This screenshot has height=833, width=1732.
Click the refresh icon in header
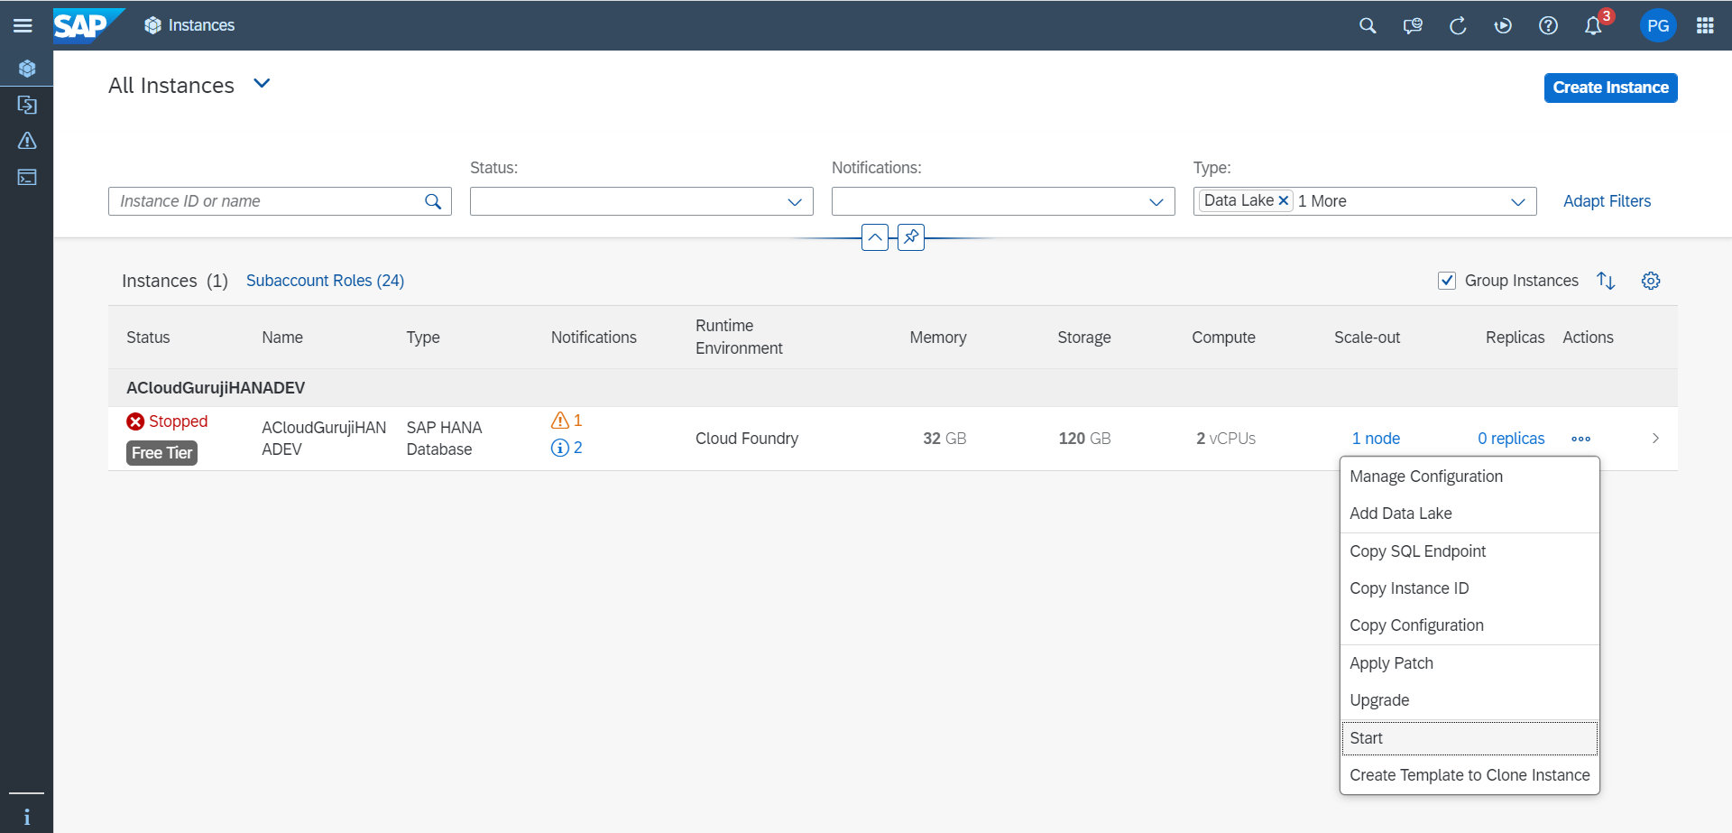[1458, 26]
